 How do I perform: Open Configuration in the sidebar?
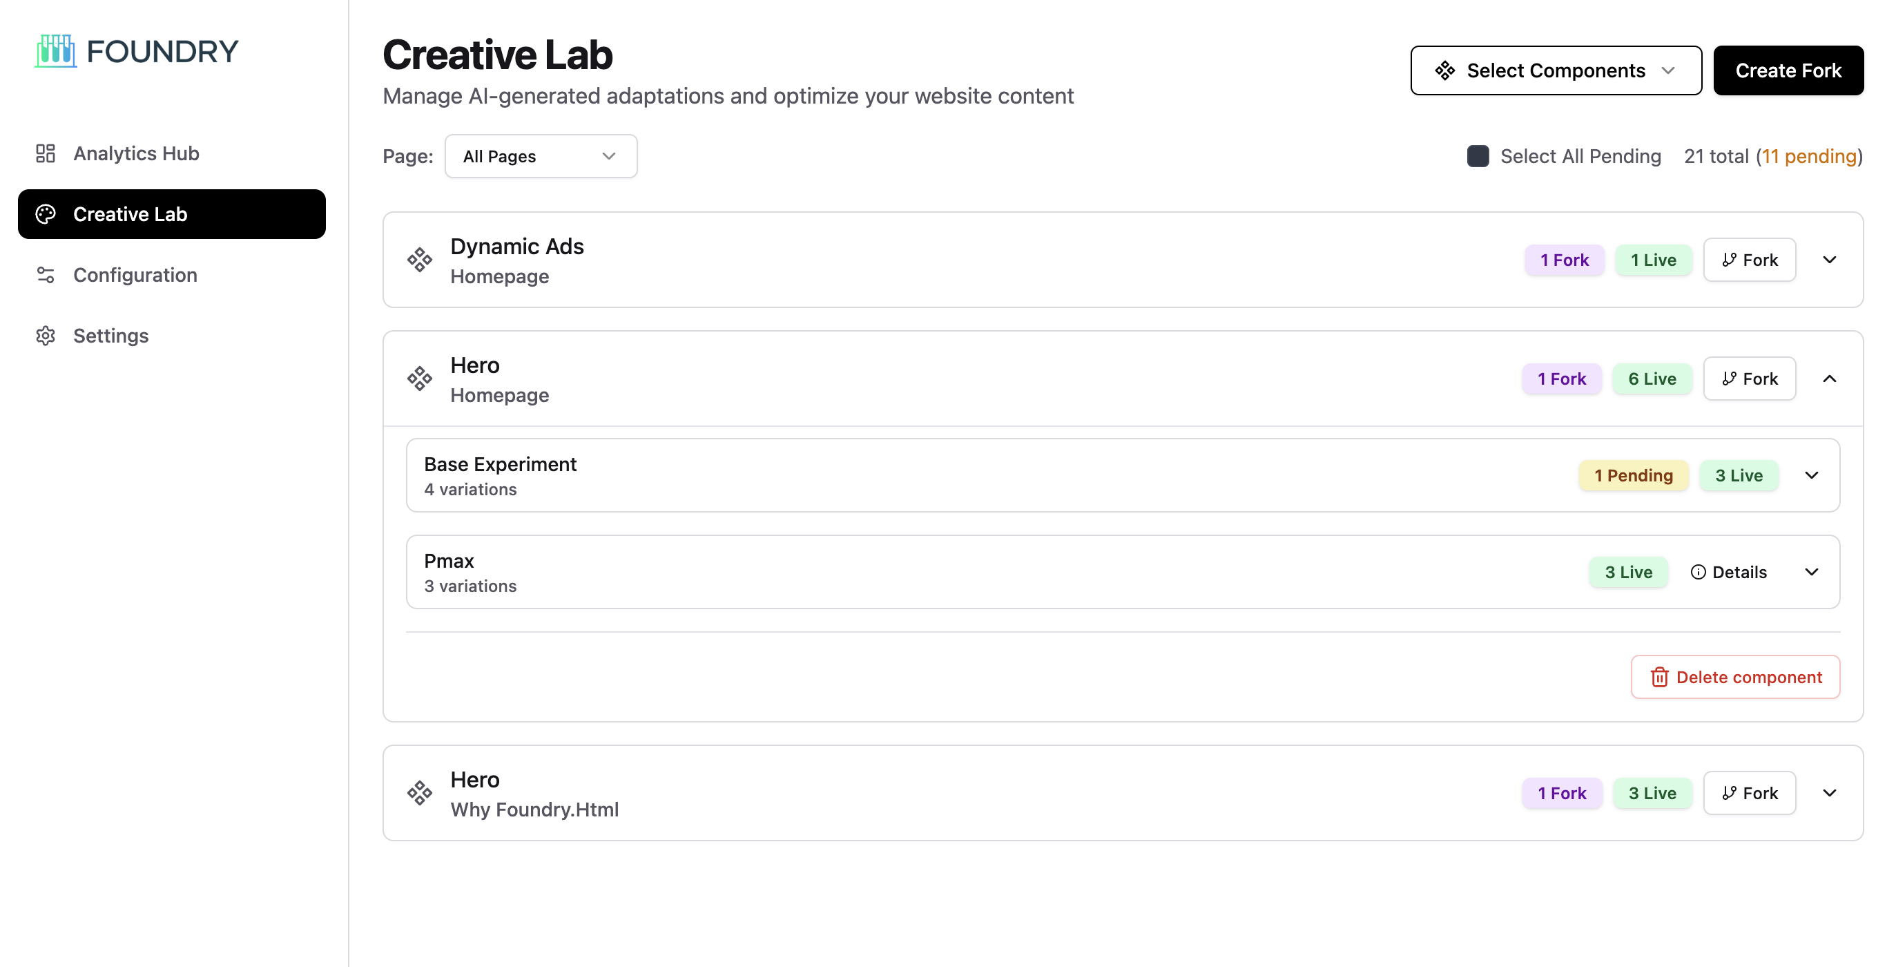click(135, 275)
